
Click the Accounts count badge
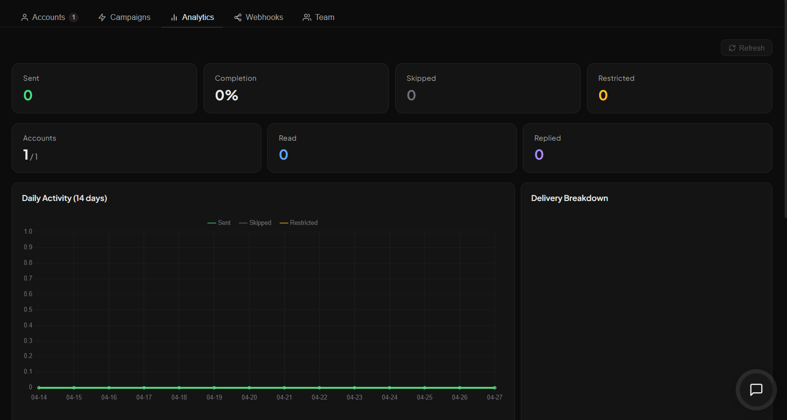[73, 18]
